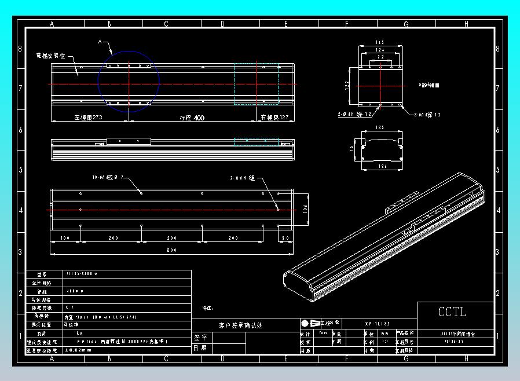
Task: Click the 135 profile width dimension
Action: [380, 127]
